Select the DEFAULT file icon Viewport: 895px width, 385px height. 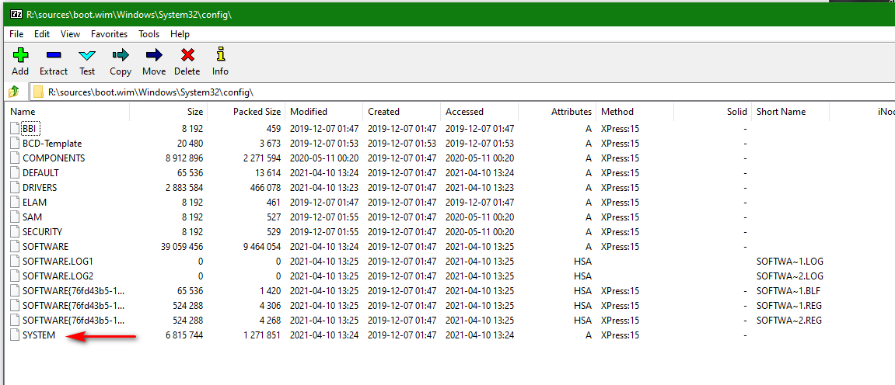click(x=14, y=173)
